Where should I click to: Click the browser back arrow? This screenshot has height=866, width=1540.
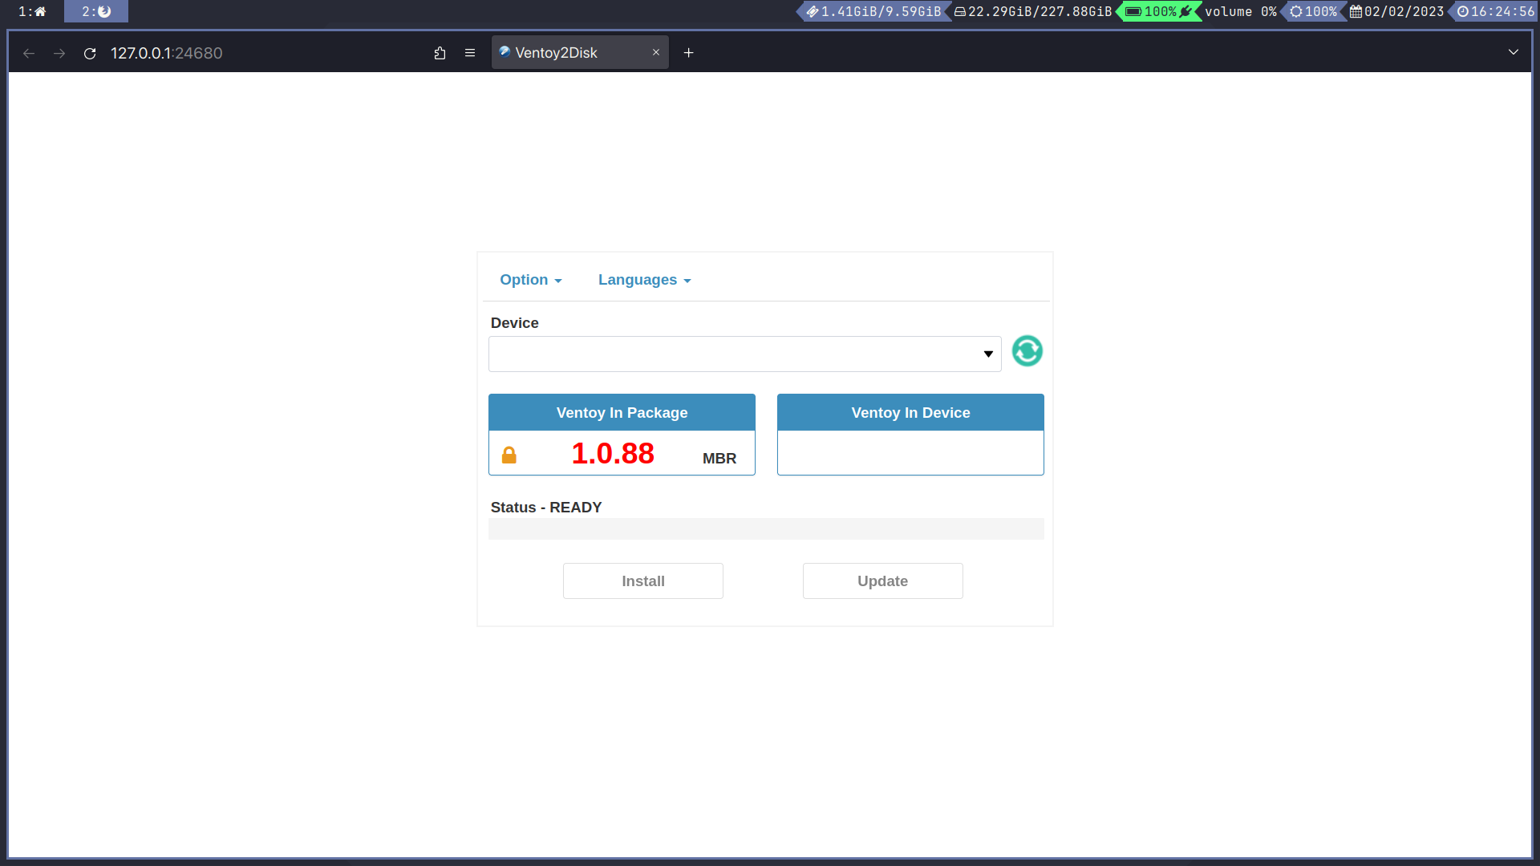tap(29, 53)
